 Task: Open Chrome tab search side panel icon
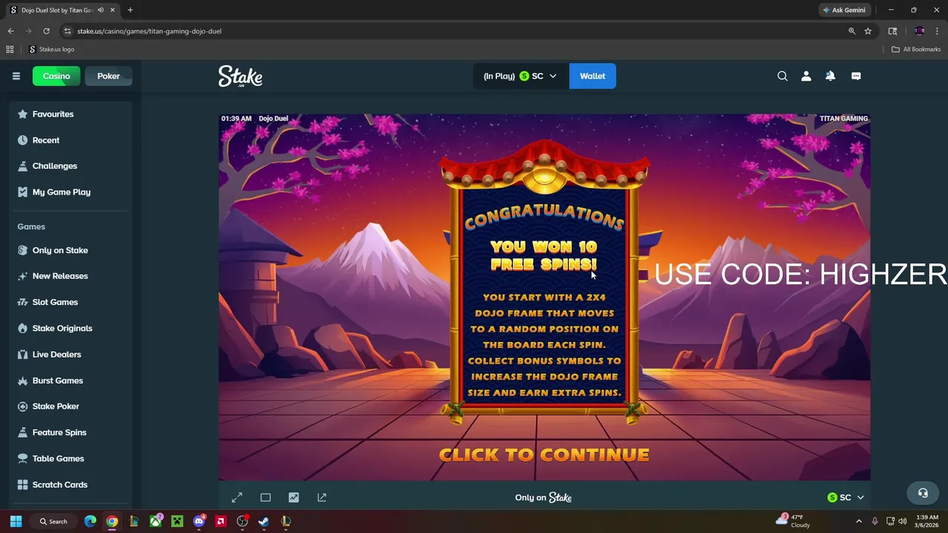coord(892,31)
